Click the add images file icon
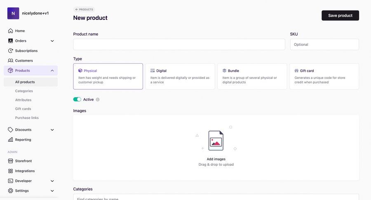The image size is (371, 200). (216, 140)
